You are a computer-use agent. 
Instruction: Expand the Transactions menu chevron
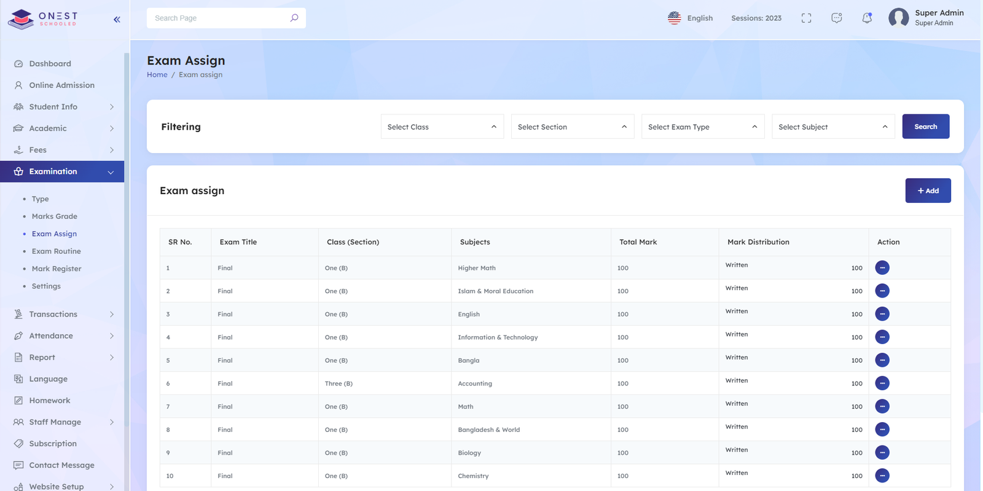pyautogui.click(x=112, y=314)
